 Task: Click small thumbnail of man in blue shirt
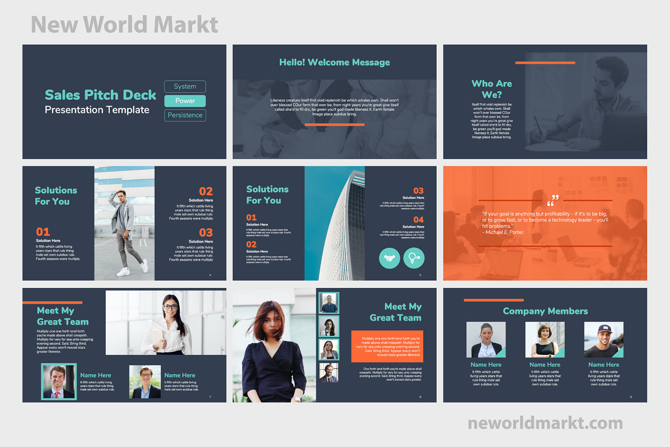tap(329, 303)
